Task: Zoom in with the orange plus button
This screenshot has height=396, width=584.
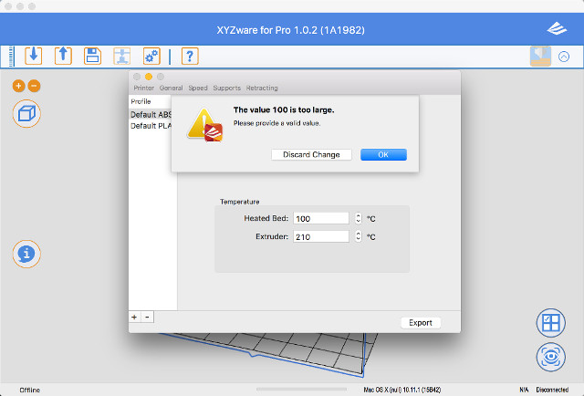Action: (x=18, y=86)
